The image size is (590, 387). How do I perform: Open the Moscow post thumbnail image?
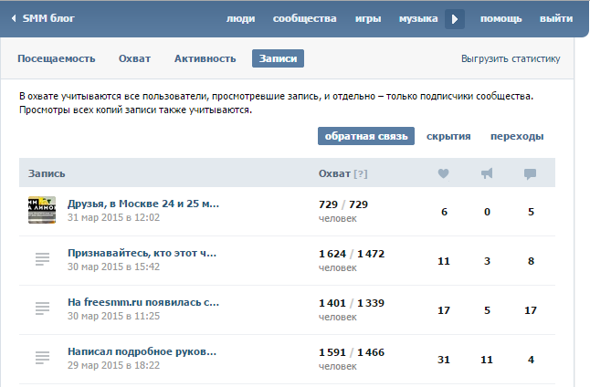point(41,210)
